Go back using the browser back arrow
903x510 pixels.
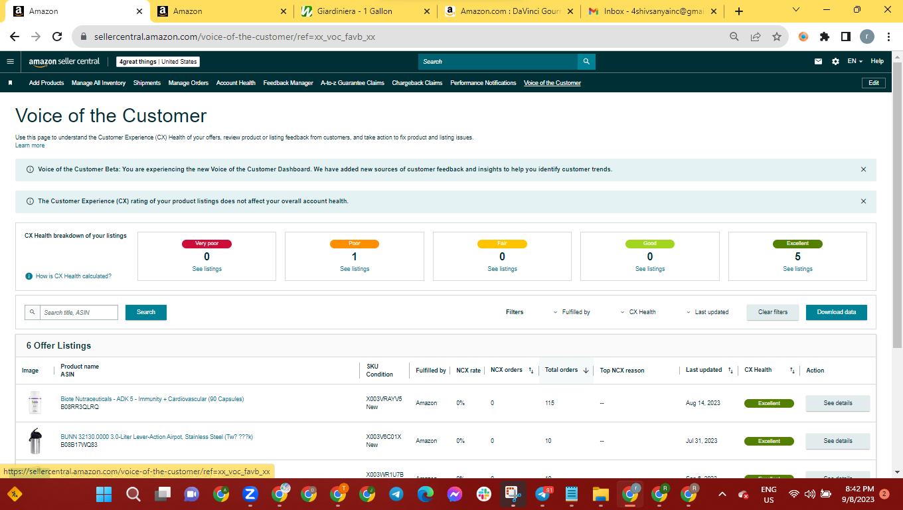click(x=15, y=37)
